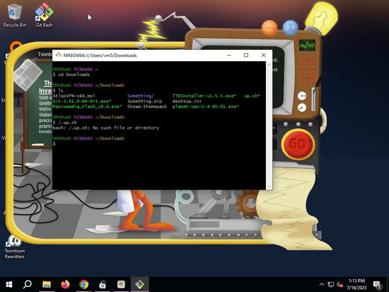Click desktop.ini in the listing
Image resolution: width=389 pixels, height=292 pixels.
pos(187,101)
